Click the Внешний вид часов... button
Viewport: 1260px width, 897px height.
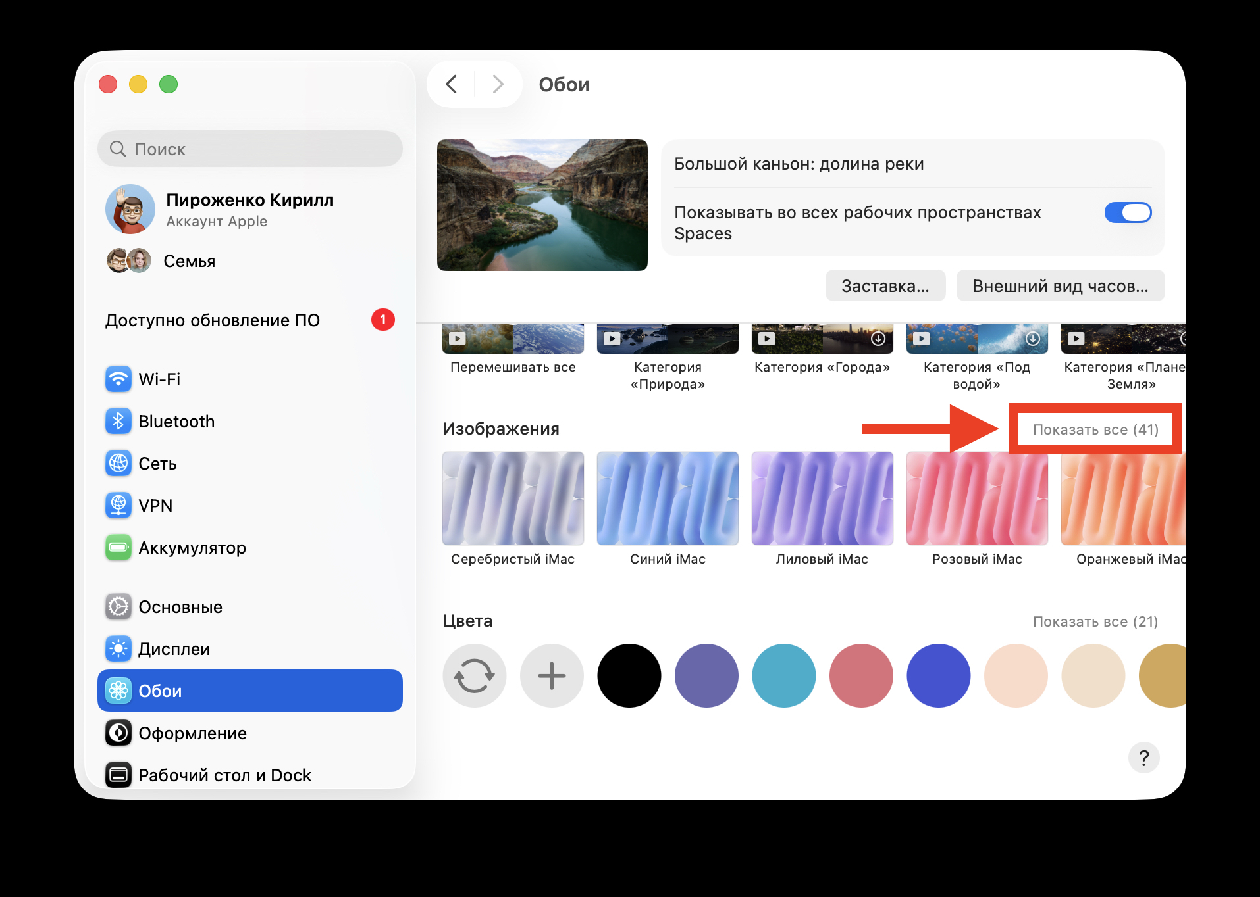click(x=1060, y=286)
